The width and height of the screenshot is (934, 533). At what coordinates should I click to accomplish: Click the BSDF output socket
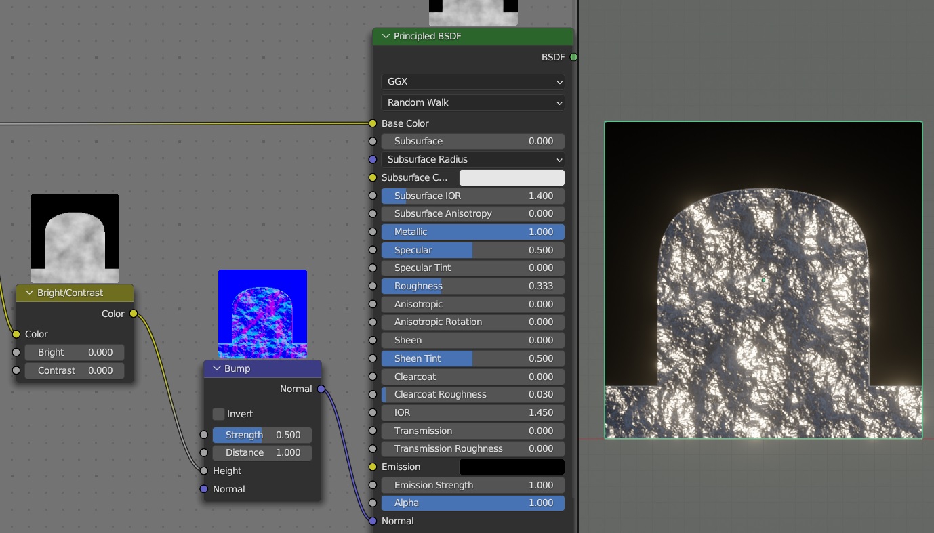point(573,57)
